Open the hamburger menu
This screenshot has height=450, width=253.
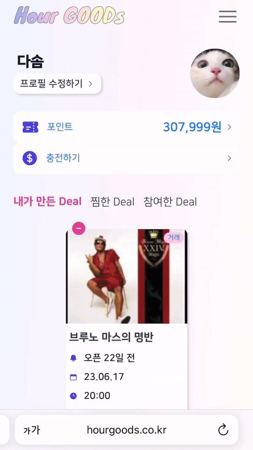[227, 16]
